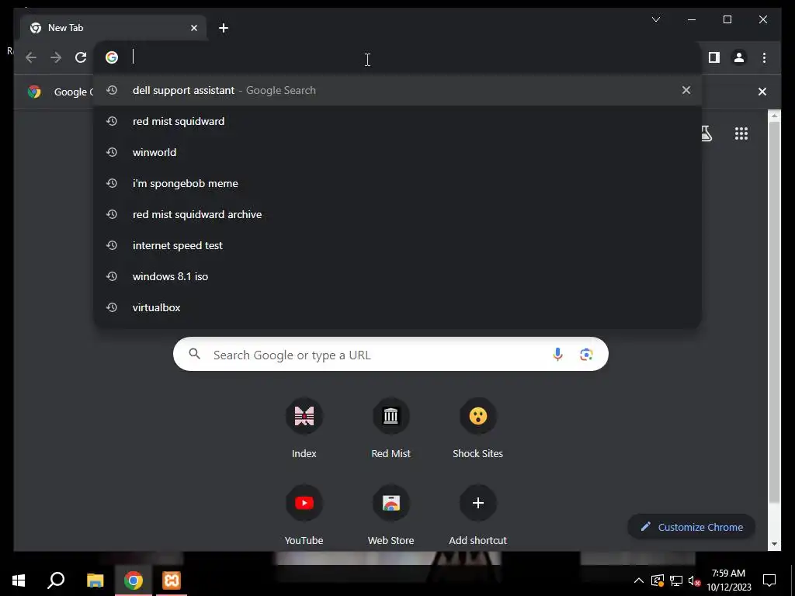The image size is (795, 596).
Task: Open Search Labs flask icon
Action: [x=706, y=133]
